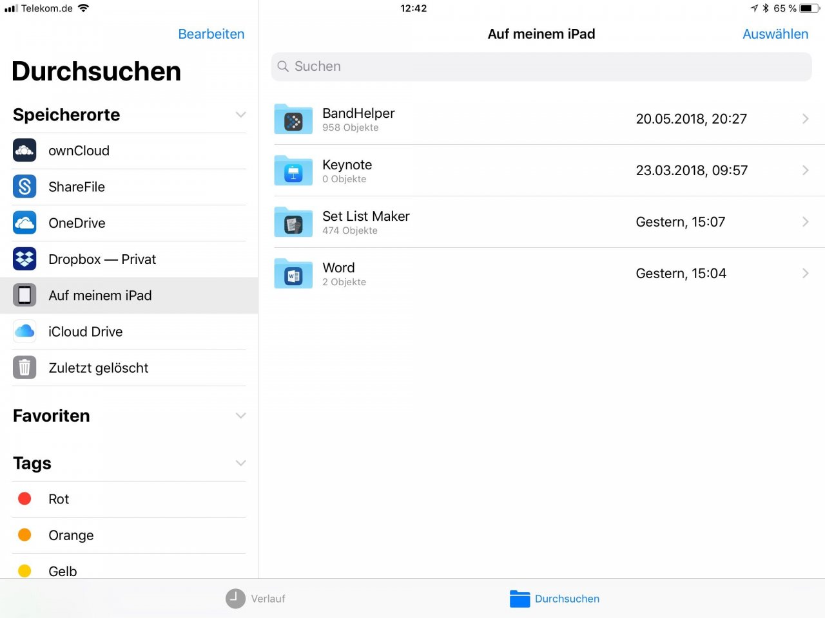
Task: Tap the location arrow status icon
Action: [754, 8]
